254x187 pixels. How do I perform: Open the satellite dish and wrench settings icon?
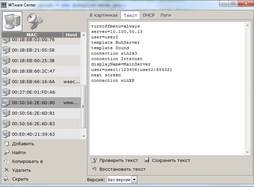pos(35,21)
